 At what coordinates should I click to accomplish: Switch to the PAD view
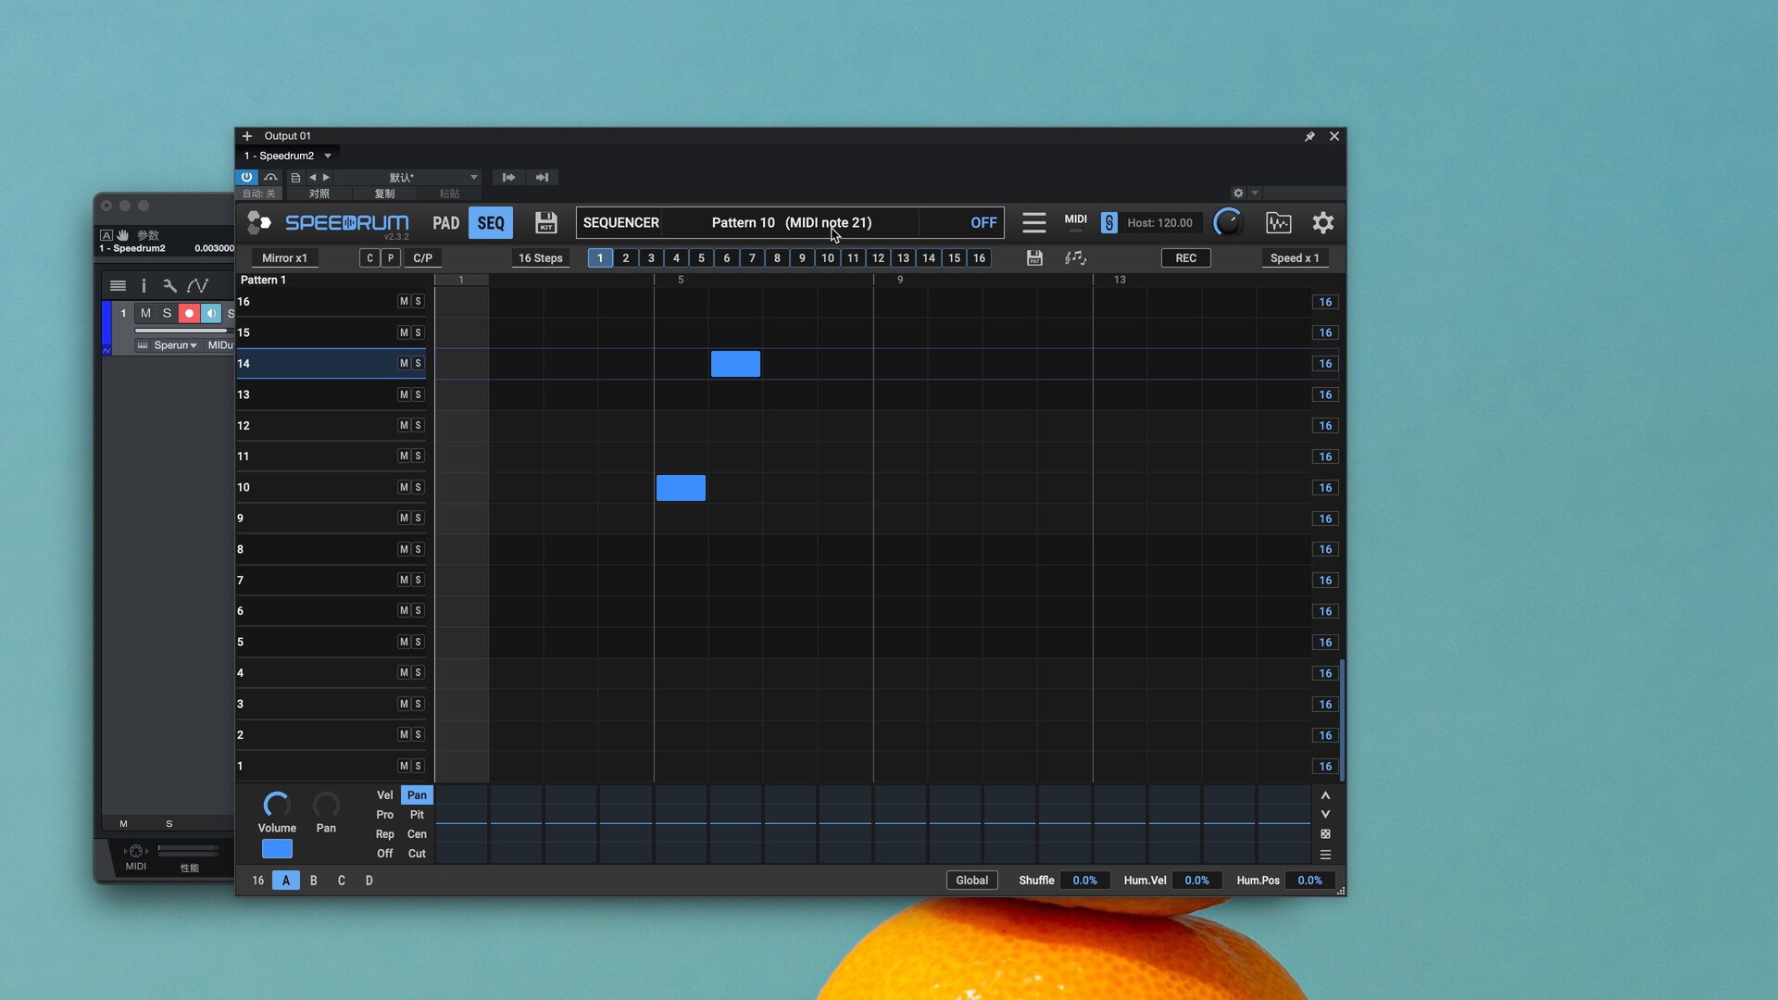point(445,223)
